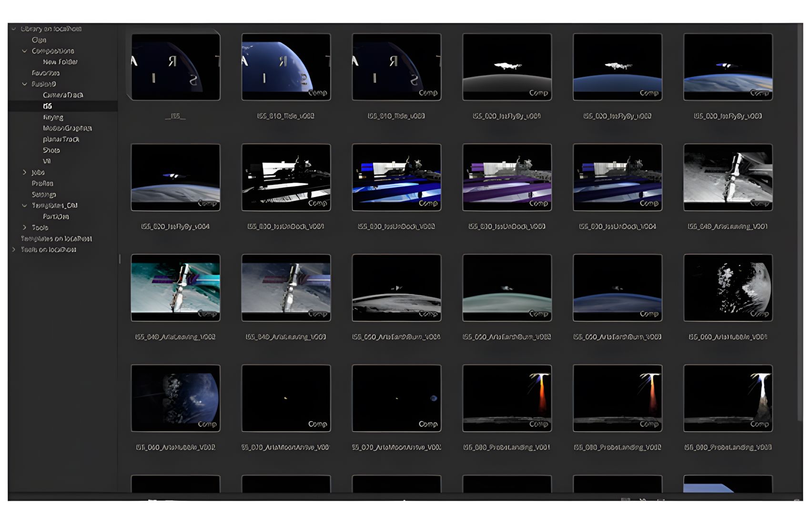The image size is (810, 524).
Task: Select the 080 ProbeLanding v003 white-exhaust thumbnail
Action: coord(728,398)
